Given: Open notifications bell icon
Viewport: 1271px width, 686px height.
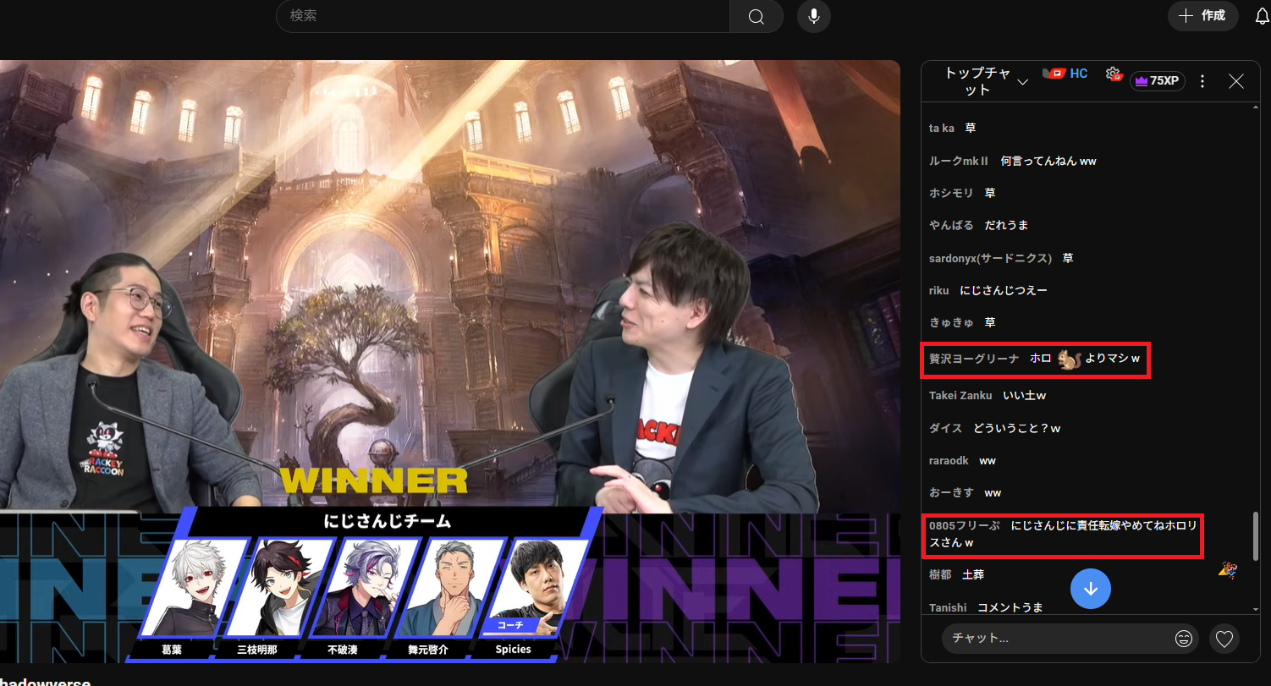Looking at the screenshot, I should coord(1262,16).
